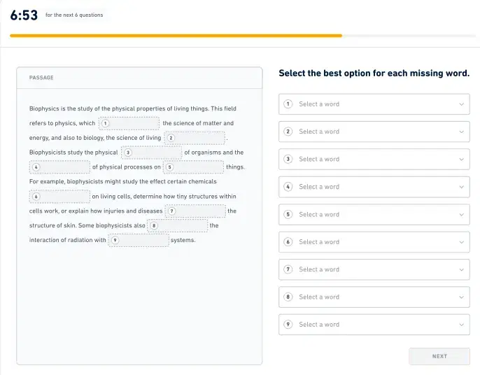The width and height of the screenshot is (480, 375).
Task: Open the dropdown for missing word 4
Action: (x=374, y=187)
